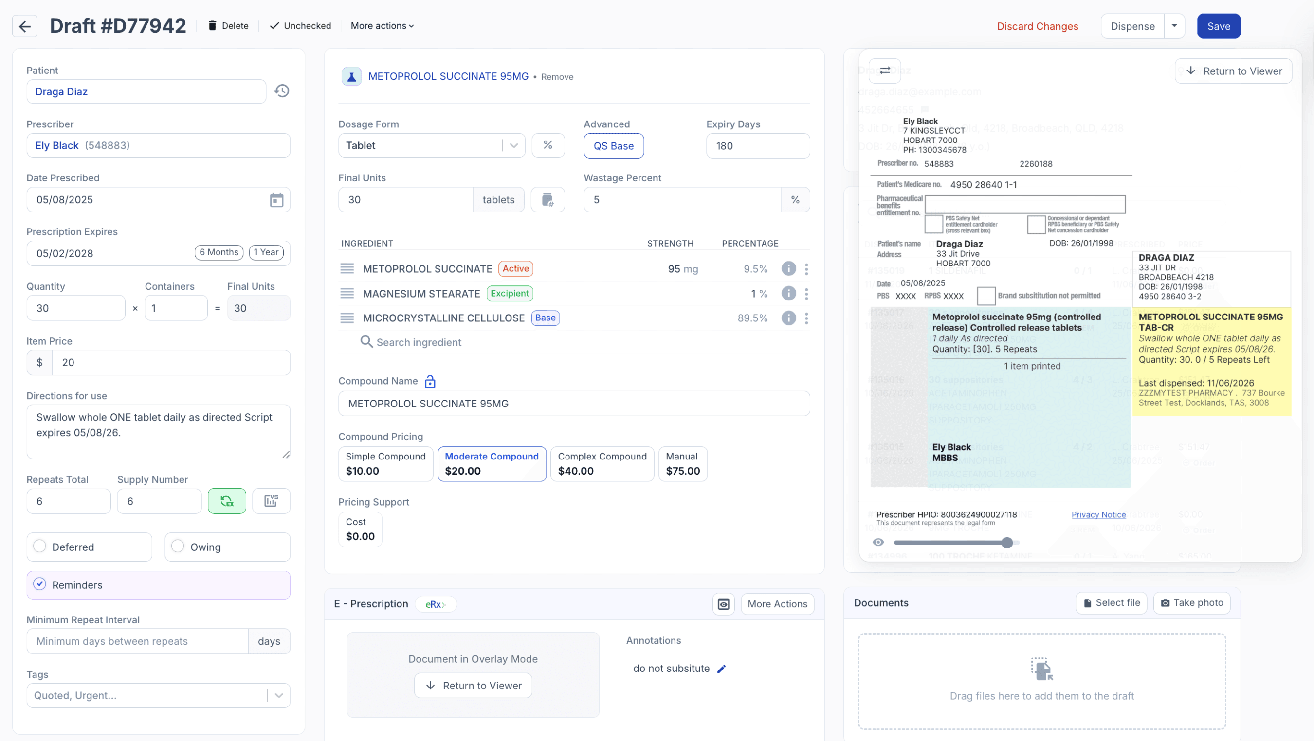This screenshot has width=1314, height=741.
Task: Toggle overlay visibility eye icon
Action: [x=878, y=542]
